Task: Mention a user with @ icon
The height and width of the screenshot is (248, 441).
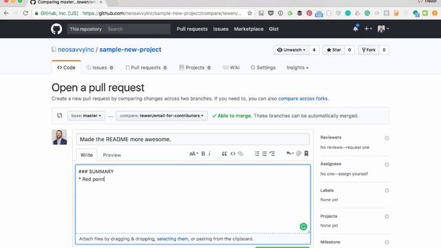Action: [x=298, y=154]
